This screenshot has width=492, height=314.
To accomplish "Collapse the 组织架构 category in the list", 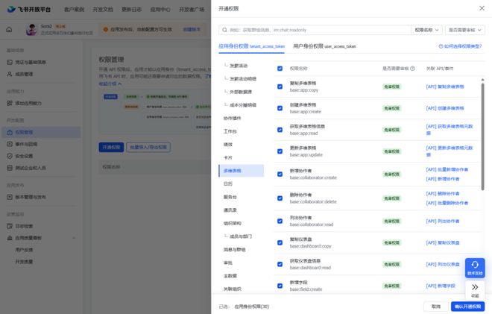I will pyautogui.click(x=233, y=223).
